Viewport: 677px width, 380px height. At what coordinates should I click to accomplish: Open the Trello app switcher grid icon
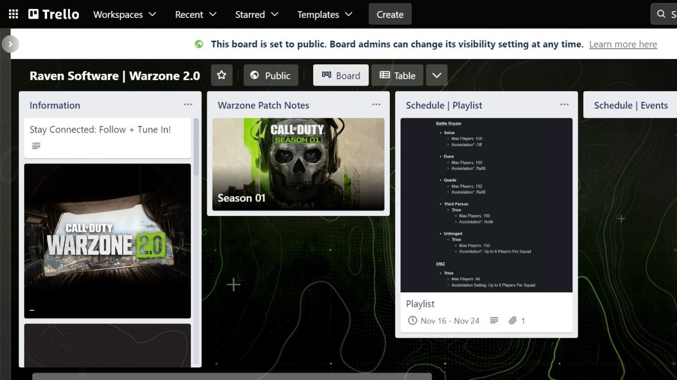point(13,14)
